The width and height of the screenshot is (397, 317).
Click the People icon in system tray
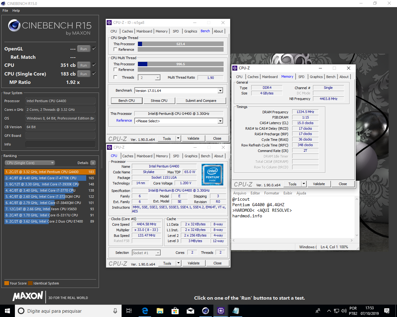[318, 311]
